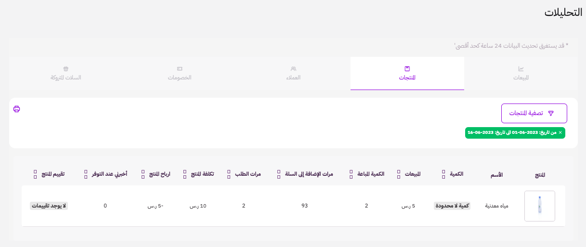Sort by تقييم المنتج column icon
The height and width of the screenshot is (247, 586).
[35, 174]
